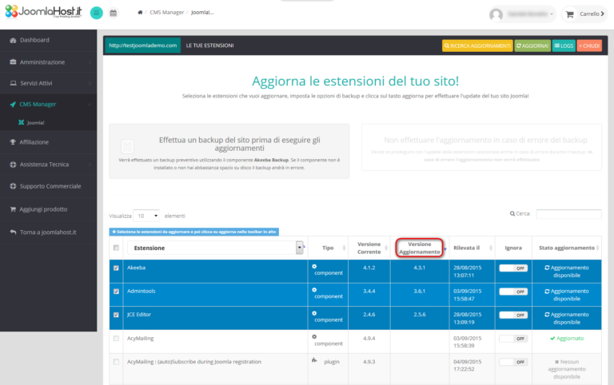
Task: Expand the Estensione filter dropdown
Action: (x=300, y=248)
